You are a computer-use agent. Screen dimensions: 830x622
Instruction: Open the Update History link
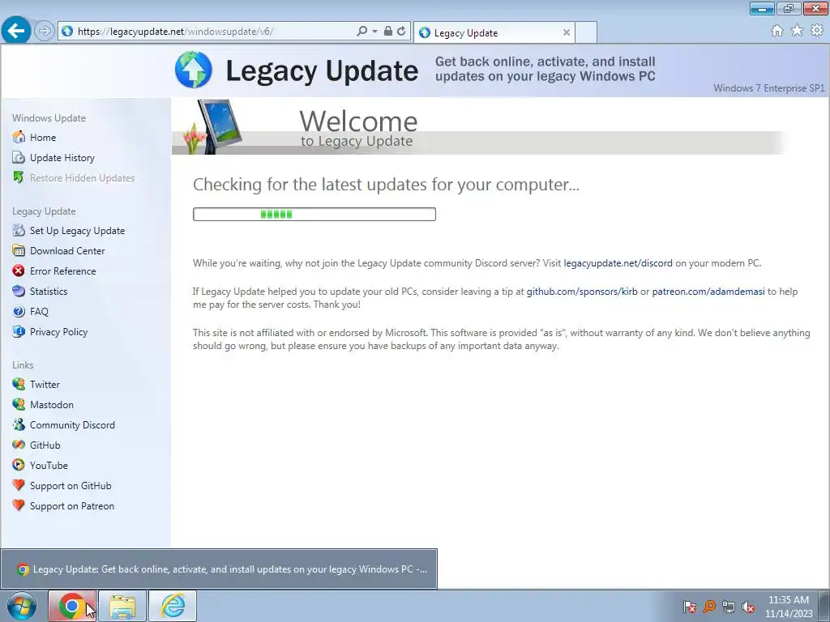coord(62,158)
